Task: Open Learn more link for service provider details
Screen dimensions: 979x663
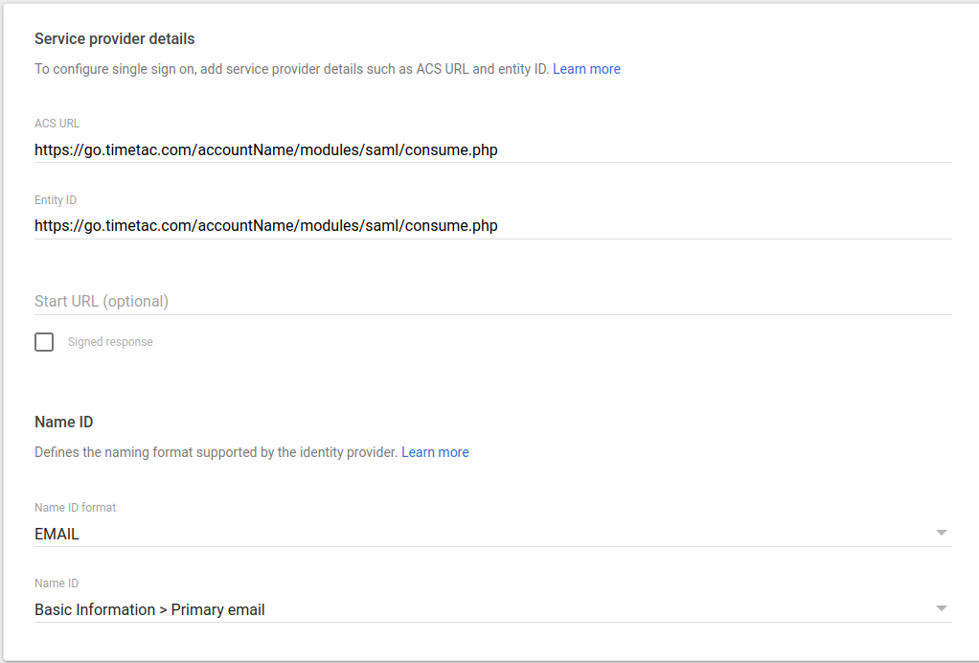Action: (x=586, y=69)
